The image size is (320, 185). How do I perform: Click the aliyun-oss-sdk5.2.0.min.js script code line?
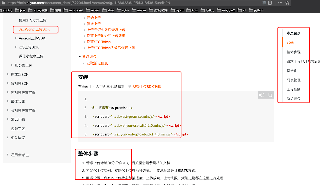tap(137, 126)
